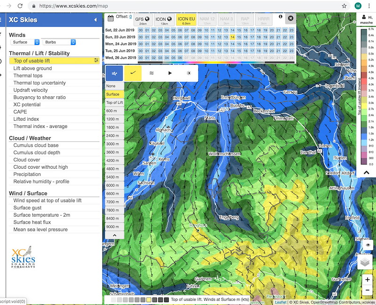Collapse the wind altitude list chevron
Image resolution: width=376 pixels, height=305 pixels.
114,235
